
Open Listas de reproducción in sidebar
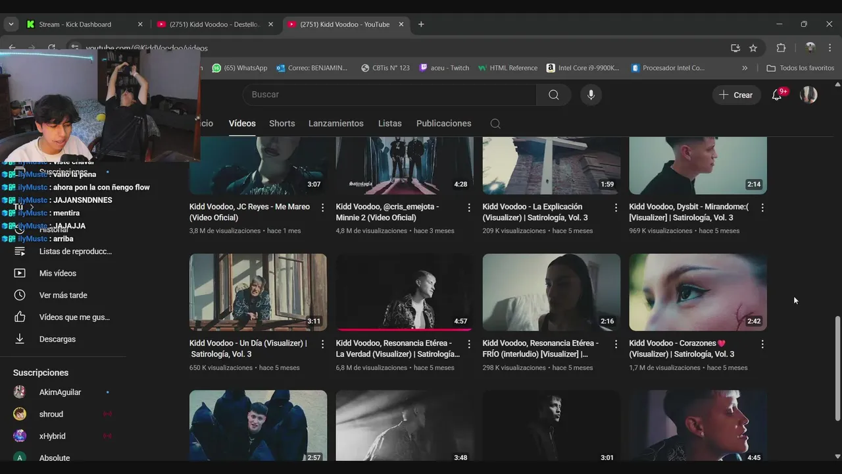tap(63, 251)
